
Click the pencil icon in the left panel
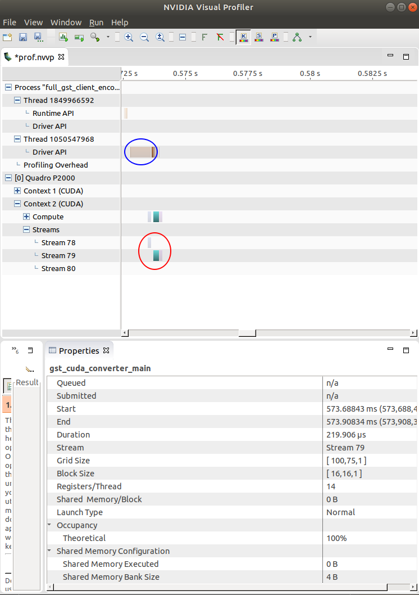(x=29, y=369)
